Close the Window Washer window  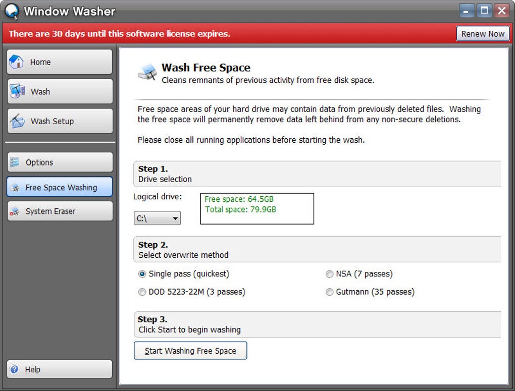tap(501, 11)
